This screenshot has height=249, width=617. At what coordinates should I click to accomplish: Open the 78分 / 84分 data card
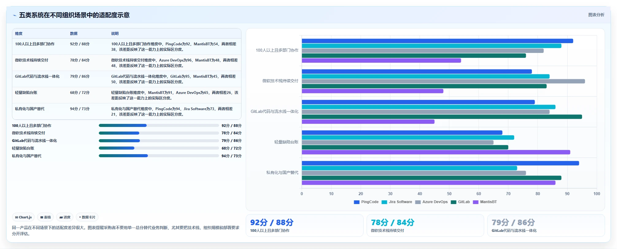(425, 225)
